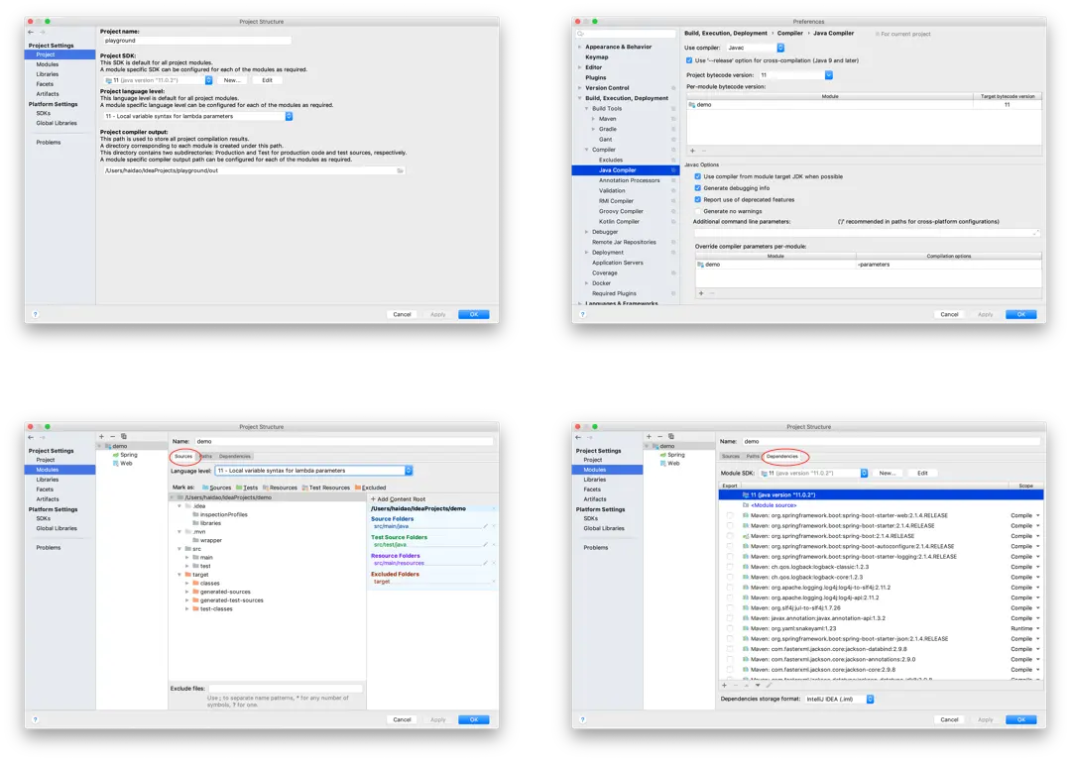
Task: Mark selection as Tests green folder icon
Action: [x=240, y=487]
